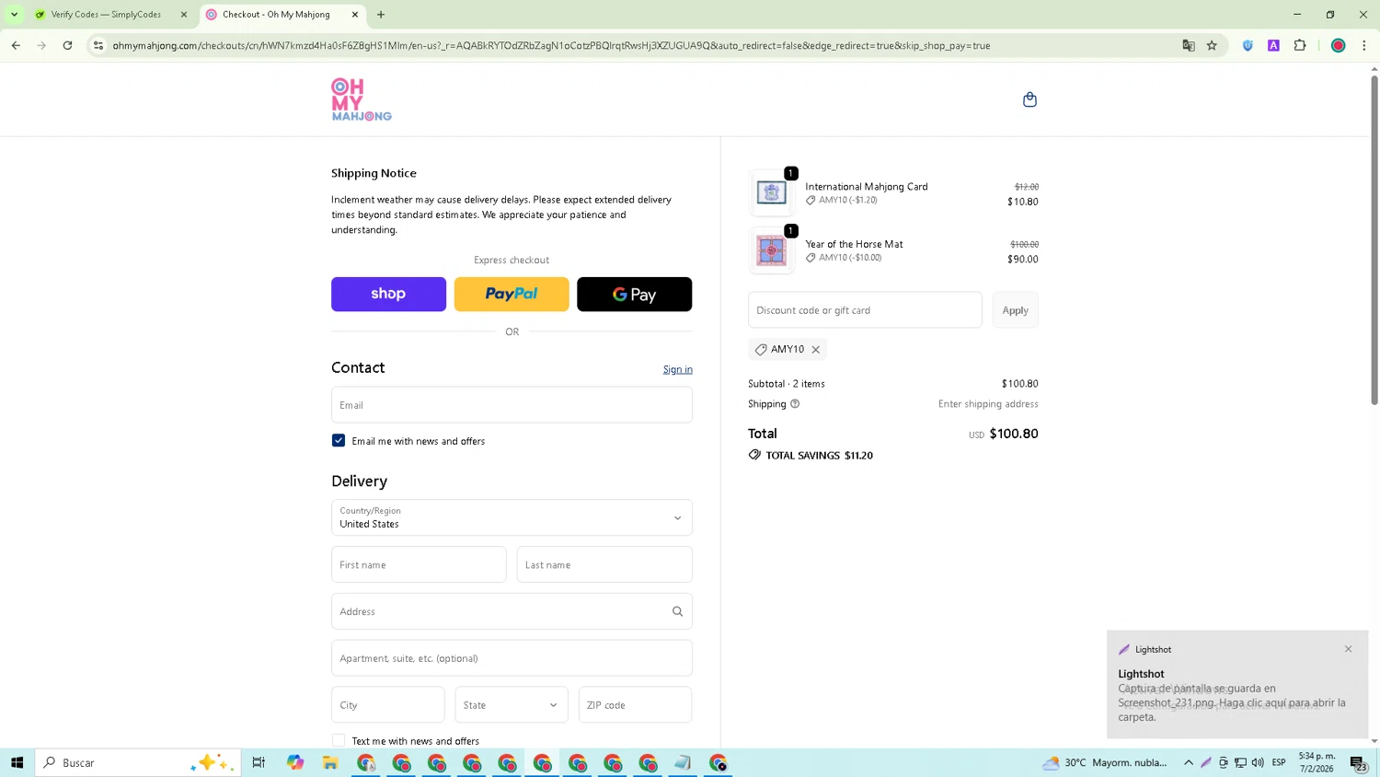This screenshot has width=1380, height=777.
Task: Pay with Shop Pay button
Action: tap(388, 295)
